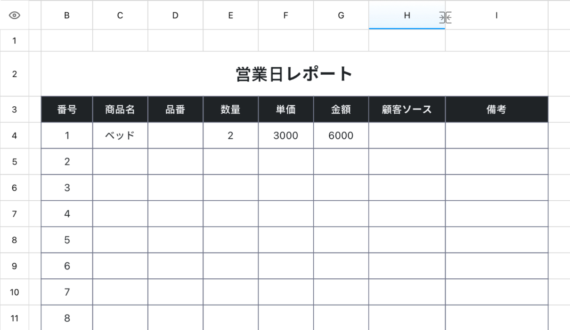Select row 10 header

[x=14, y=292]
